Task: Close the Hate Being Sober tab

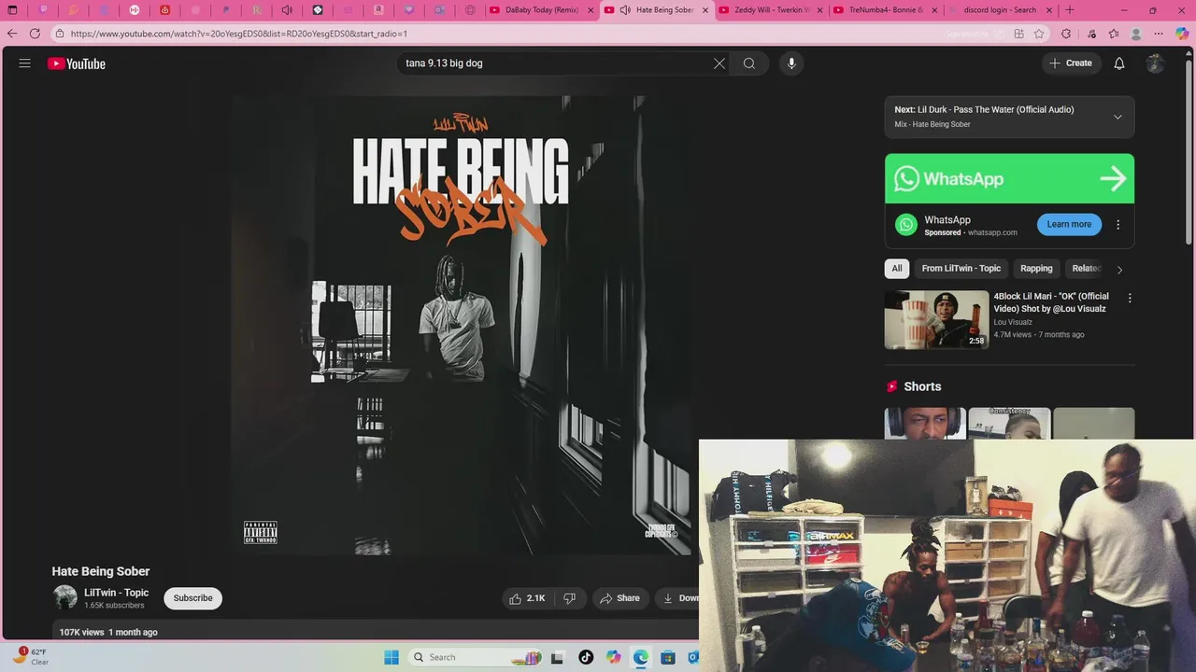Action: pos(704,10)
